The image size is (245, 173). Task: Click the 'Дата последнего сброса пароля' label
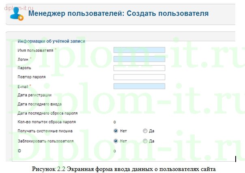click(x=47, y=113)
